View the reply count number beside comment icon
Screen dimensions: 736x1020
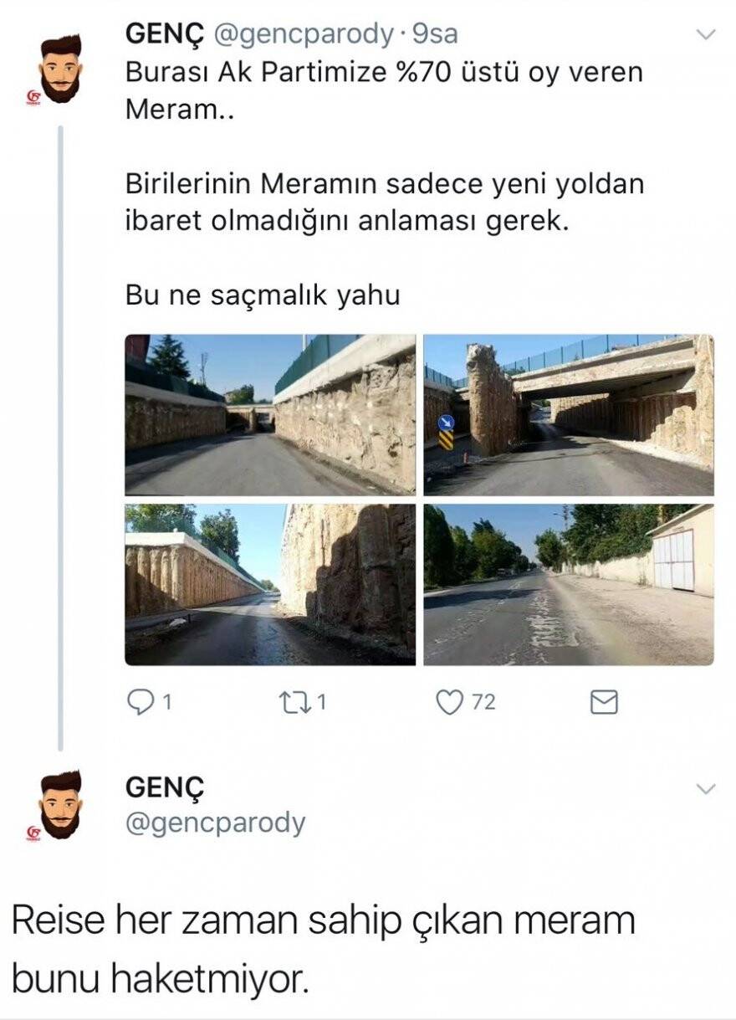166,703
